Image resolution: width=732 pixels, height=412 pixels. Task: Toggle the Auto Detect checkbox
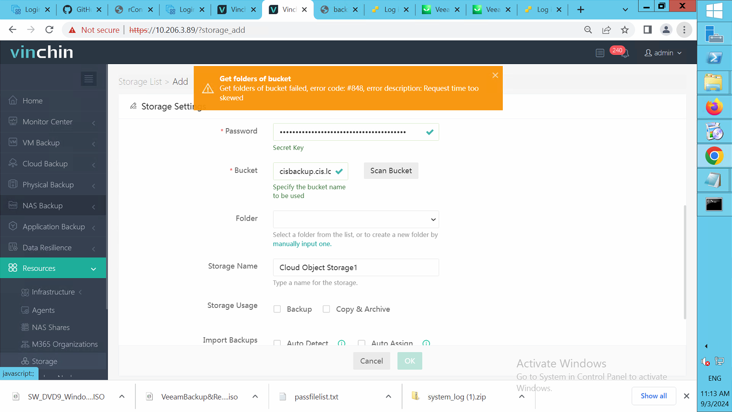pos(277,343)
